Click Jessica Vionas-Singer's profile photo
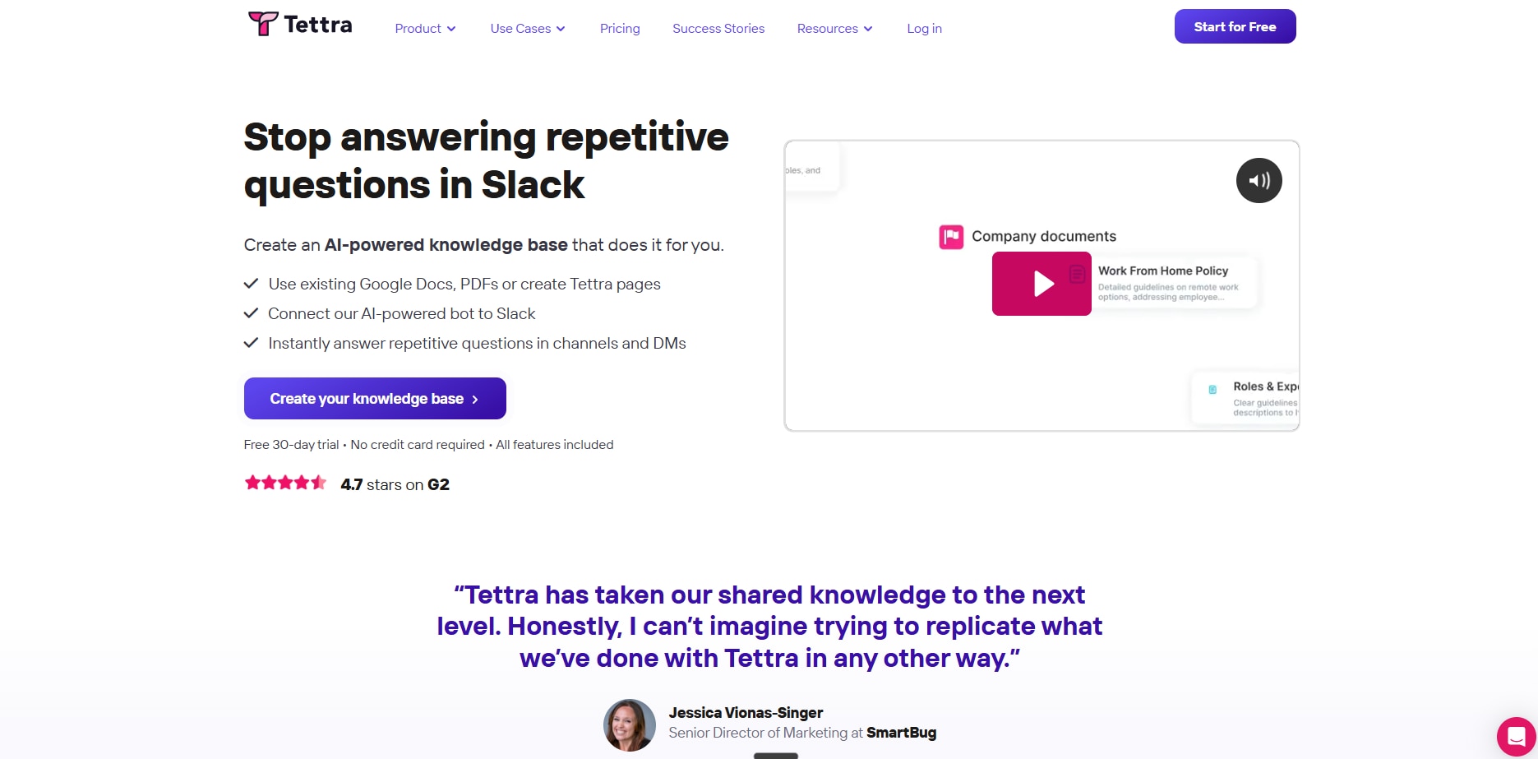1538x759 pixels. click(630, 724)
